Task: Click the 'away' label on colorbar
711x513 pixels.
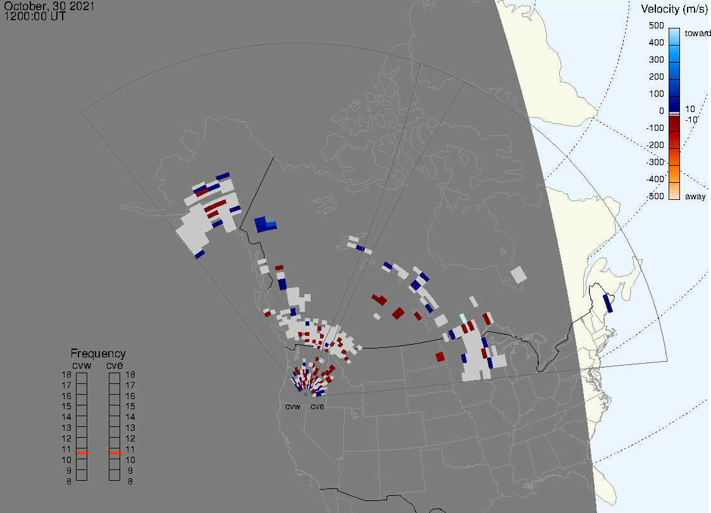Action: [x=695, y=196]
